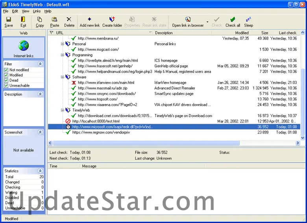The width and height of the screenshot is (307, 223).
Task: Collapse the TimelyWeb folder tree node
Action: 62,110
